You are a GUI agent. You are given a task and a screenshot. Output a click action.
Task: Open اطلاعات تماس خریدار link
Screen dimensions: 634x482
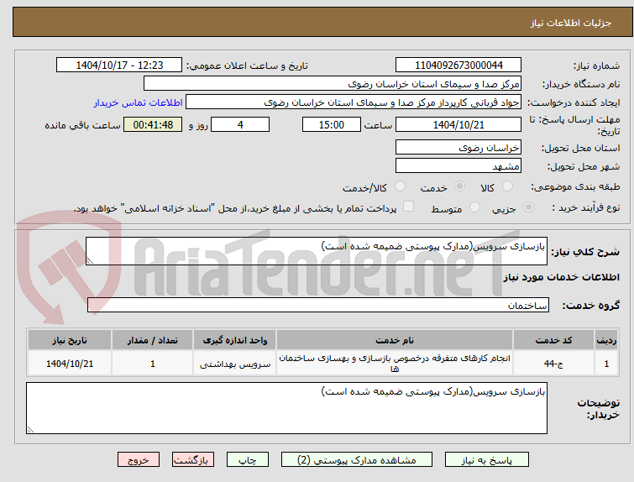point(139,102)
